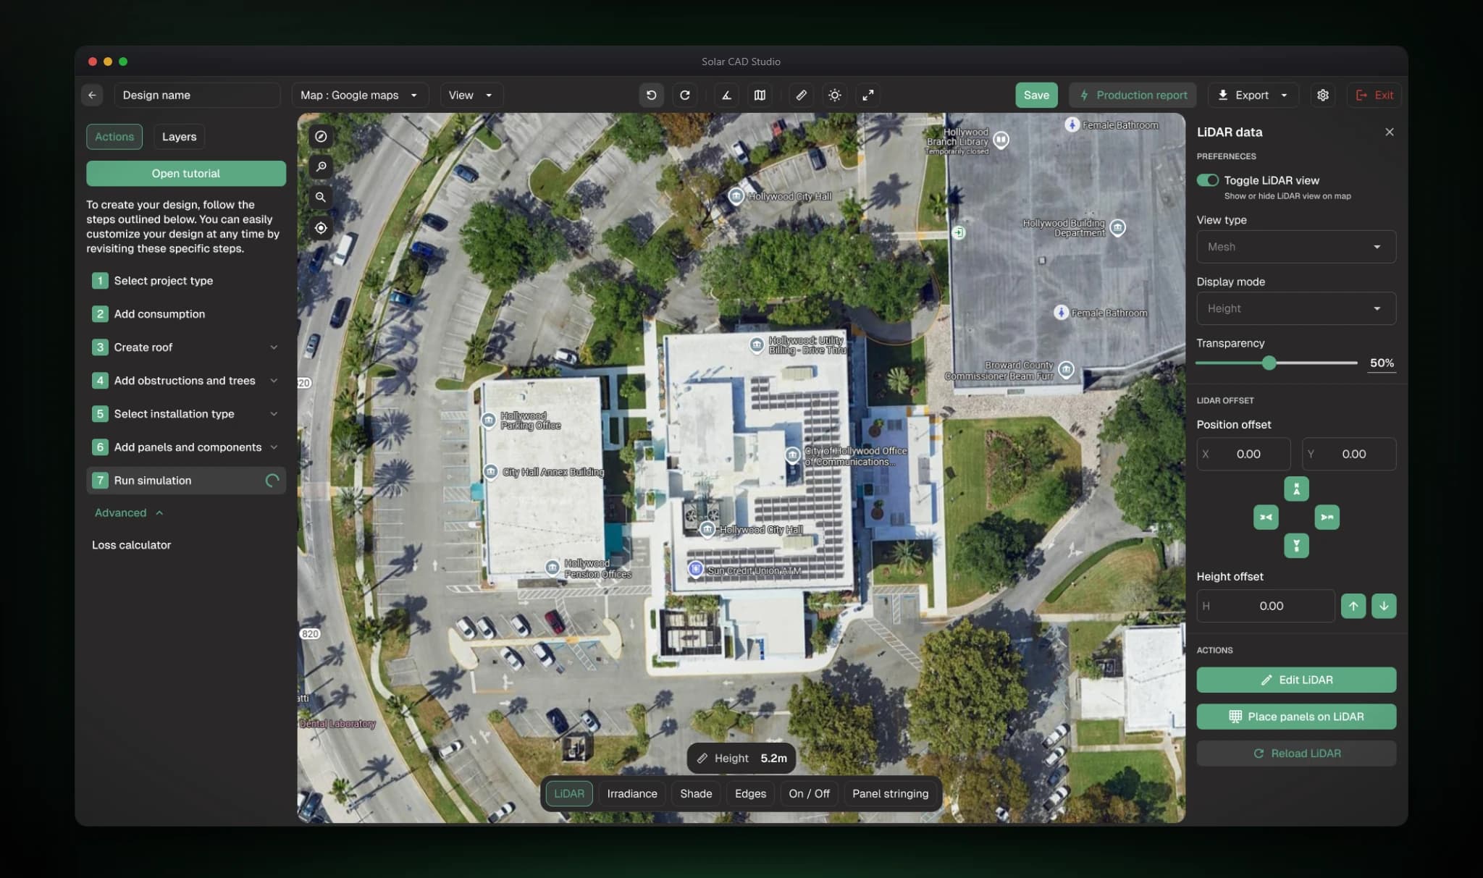Click the zoom out magnifier on the map
The width and height of the screenshot is (1483, 878).
click(321, 198)
